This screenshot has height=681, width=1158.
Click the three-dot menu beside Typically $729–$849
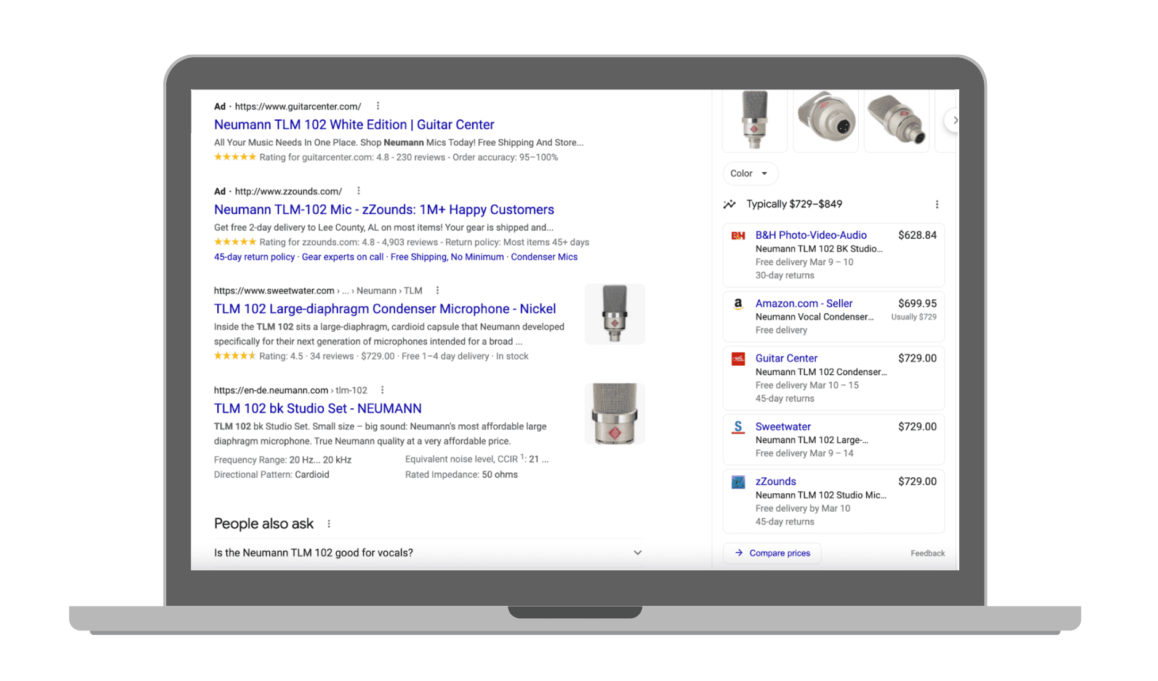(936, 204)
